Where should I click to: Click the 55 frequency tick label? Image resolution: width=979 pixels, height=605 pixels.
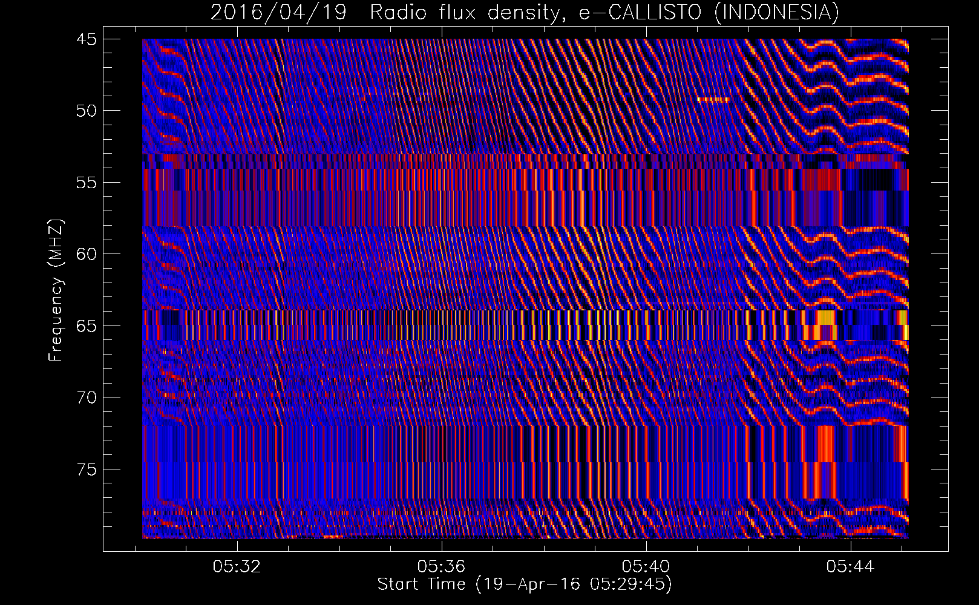coord(86,183)
